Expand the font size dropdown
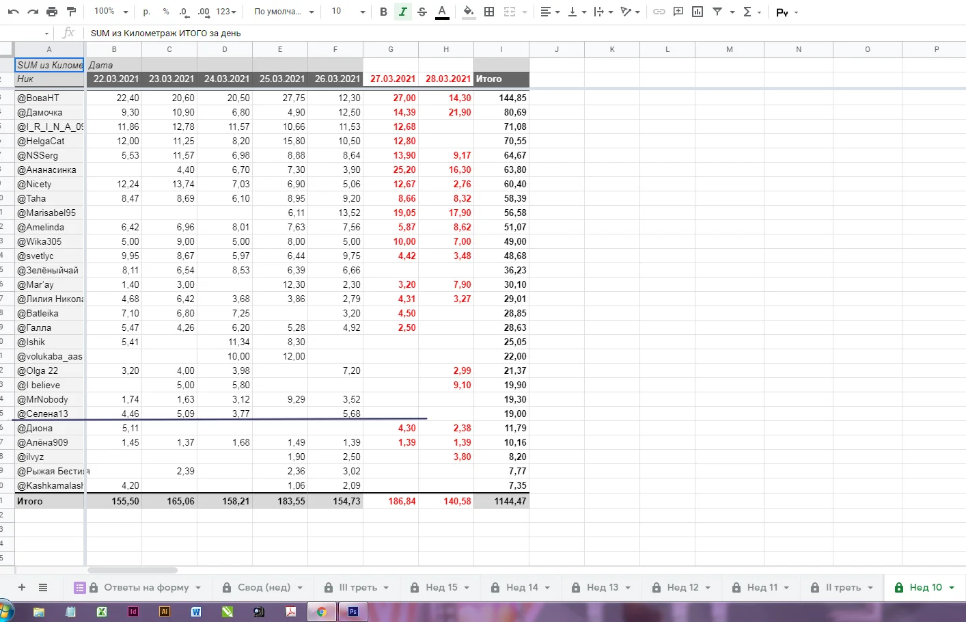 click(348, 12)
